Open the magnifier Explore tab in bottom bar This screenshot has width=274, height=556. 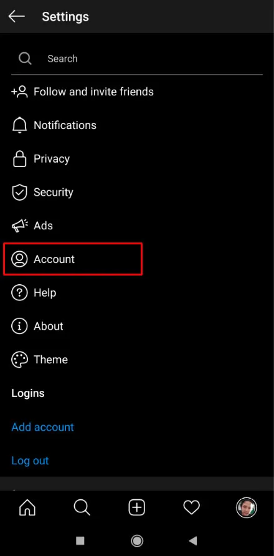82,508
